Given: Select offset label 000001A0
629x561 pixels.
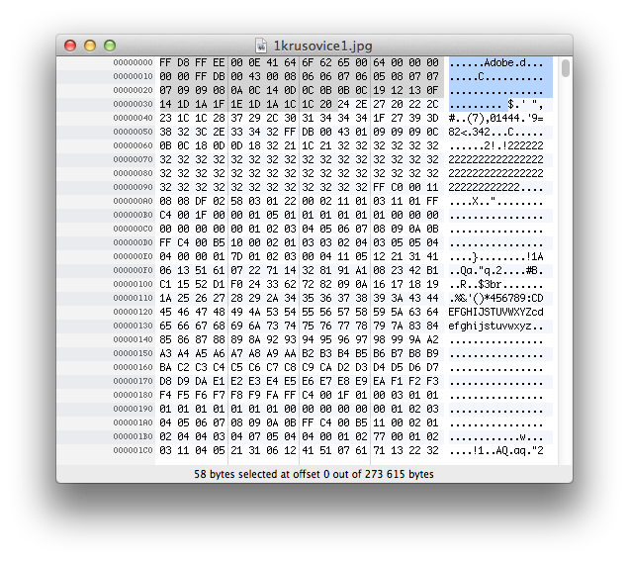Looking at the screenshot, I should click(133, 422).
